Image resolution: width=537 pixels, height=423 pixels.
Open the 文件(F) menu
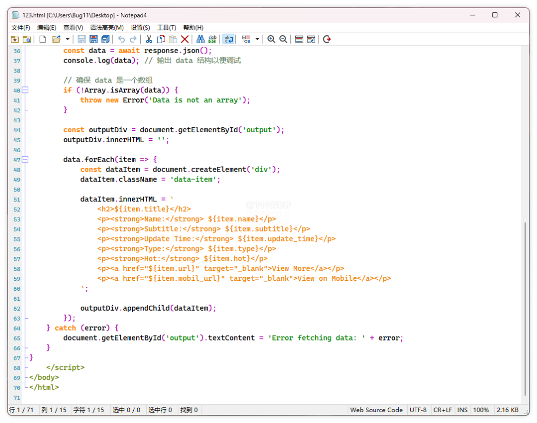(20, 28)
